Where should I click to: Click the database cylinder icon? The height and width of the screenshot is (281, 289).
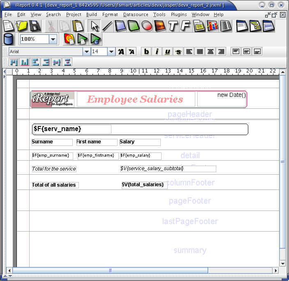(x=8, y=39)
